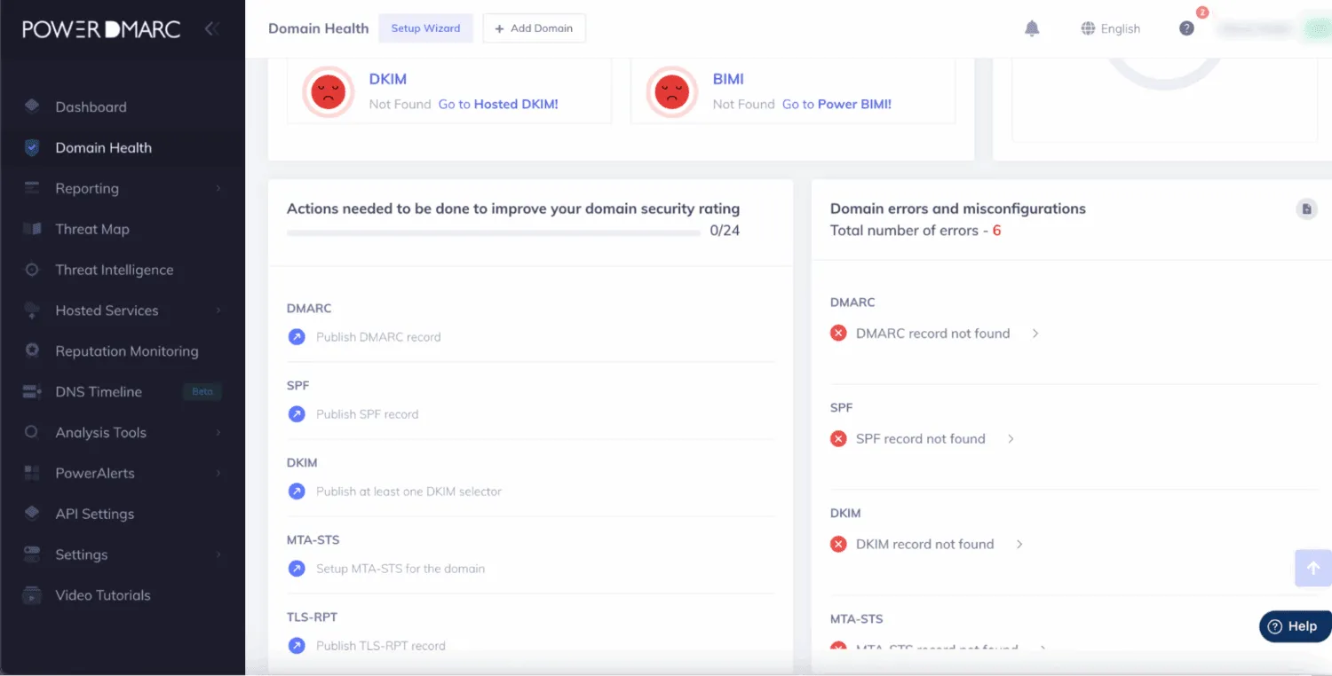Click the actions progress bar 0/24
This screenshot has height=676, width=1332.
coord(494,232)
